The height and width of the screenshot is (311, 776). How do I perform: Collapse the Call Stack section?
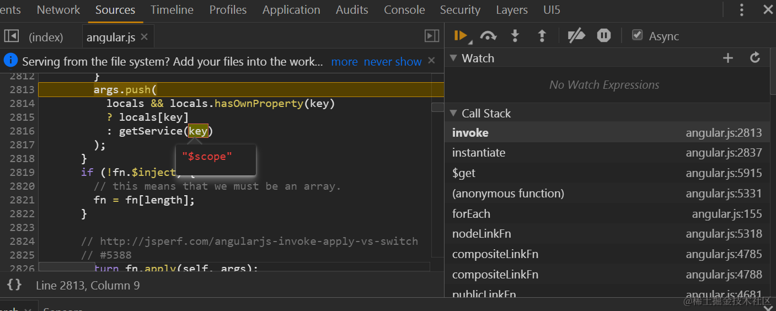453,113
